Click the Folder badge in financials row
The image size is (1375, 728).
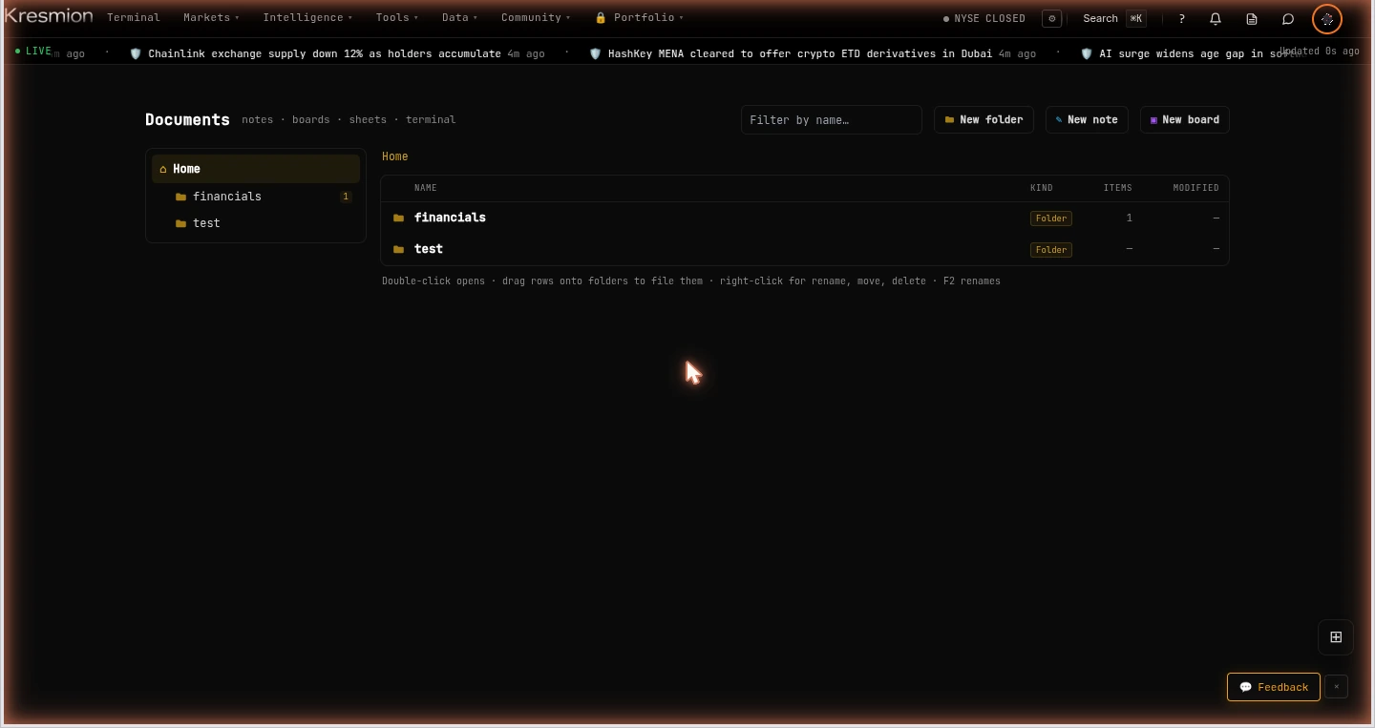[1051, 218]
